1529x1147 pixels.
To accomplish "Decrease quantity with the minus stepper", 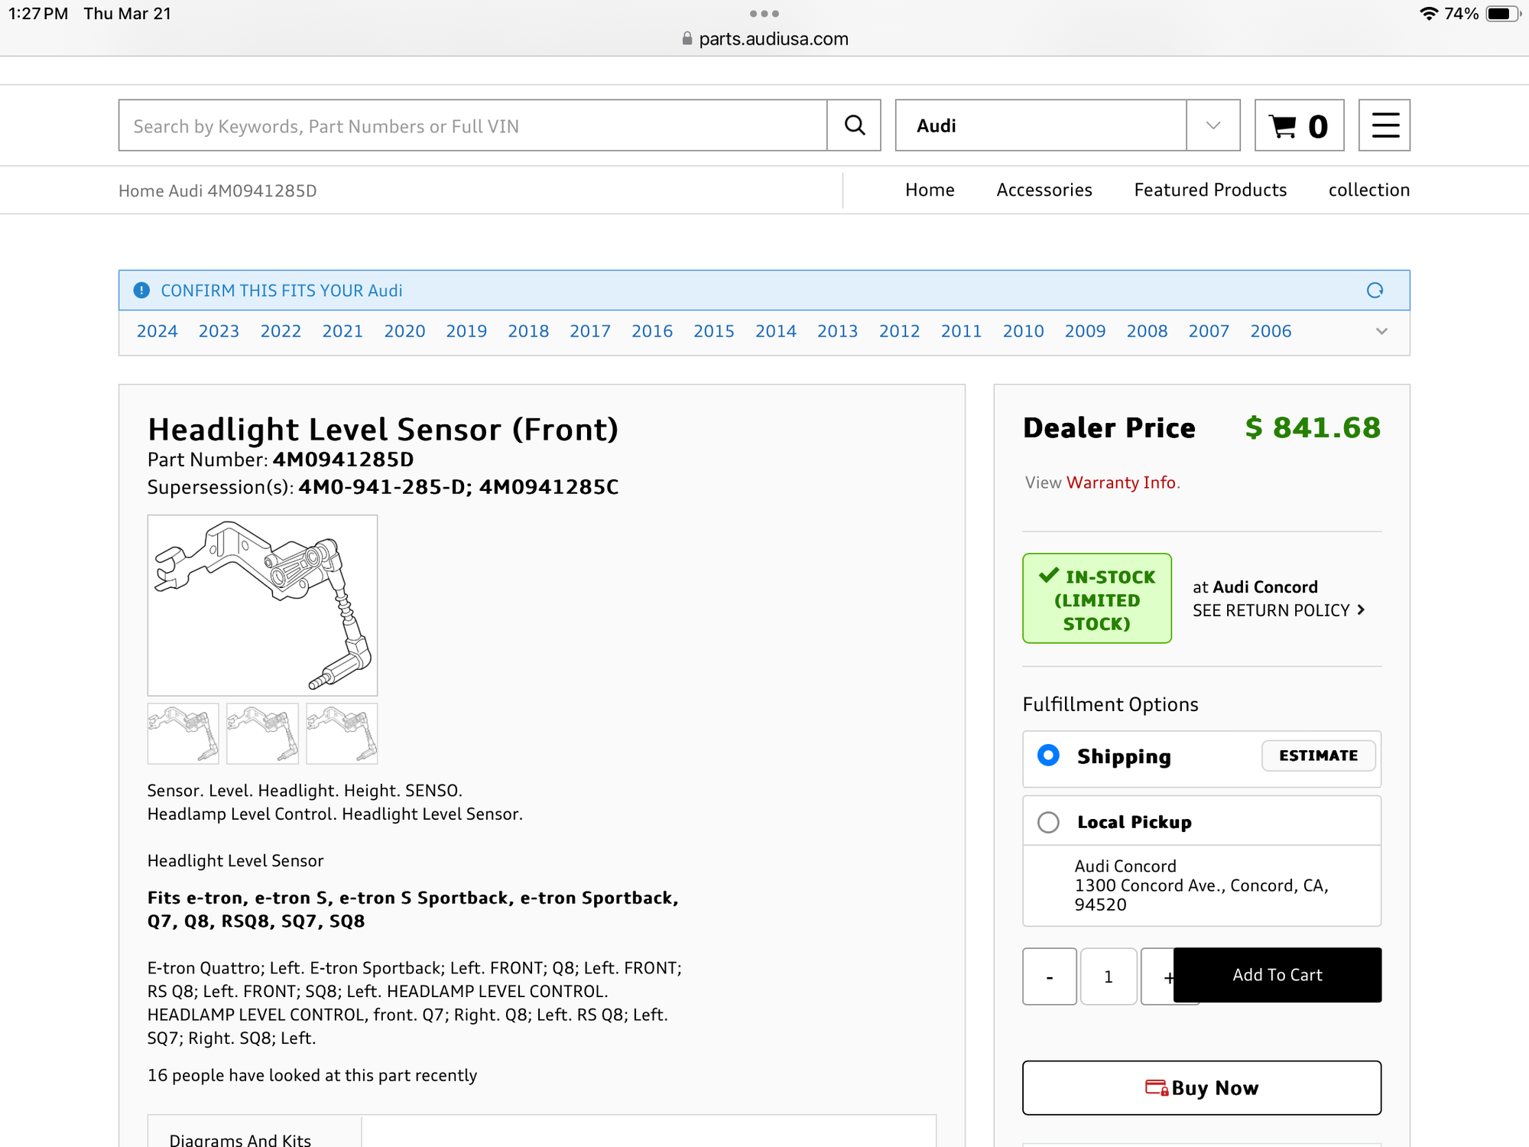I will pos(1049,976).
